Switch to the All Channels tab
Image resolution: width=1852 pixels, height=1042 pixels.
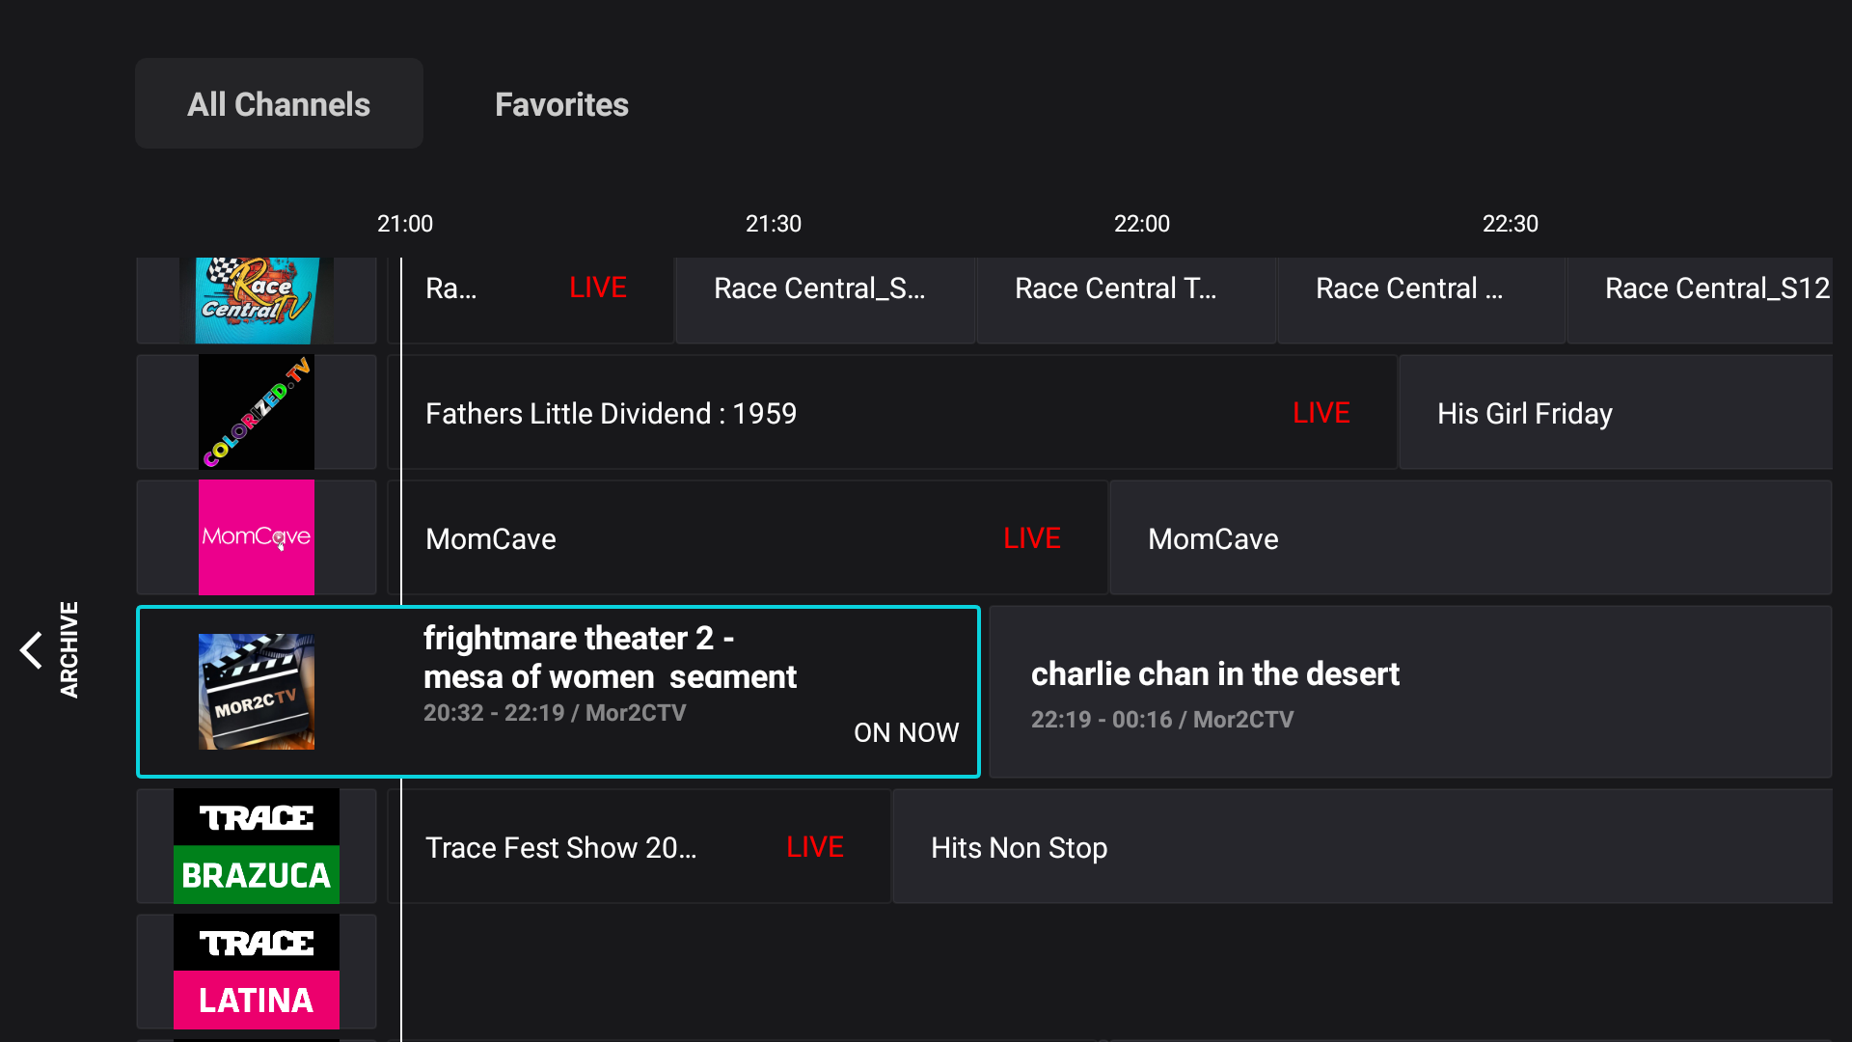[x=279, y=104]
